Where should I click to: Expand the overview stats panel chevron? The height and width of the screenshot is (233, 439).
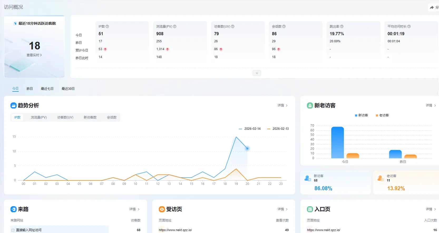pos(257,73)
